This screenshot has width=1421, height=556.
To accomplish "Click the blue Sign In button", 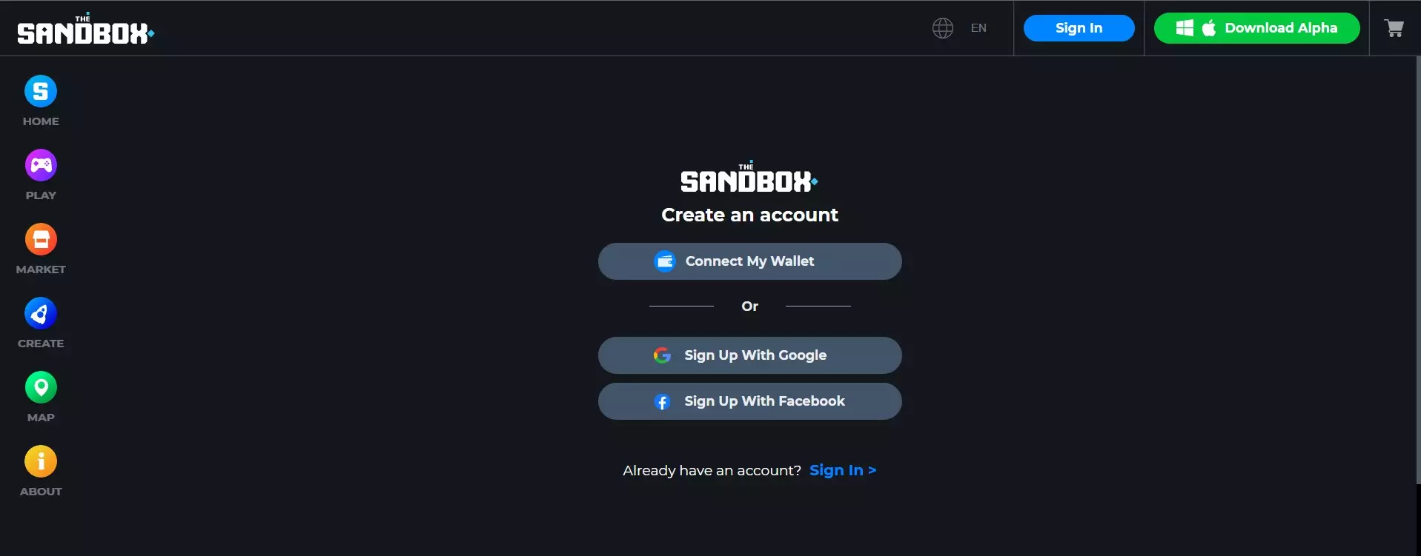I will [x=1079, y=28].
